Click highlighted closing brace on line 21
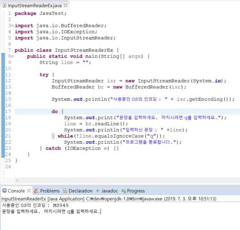Viewport: 240px width, 230px height. (53, 136)
